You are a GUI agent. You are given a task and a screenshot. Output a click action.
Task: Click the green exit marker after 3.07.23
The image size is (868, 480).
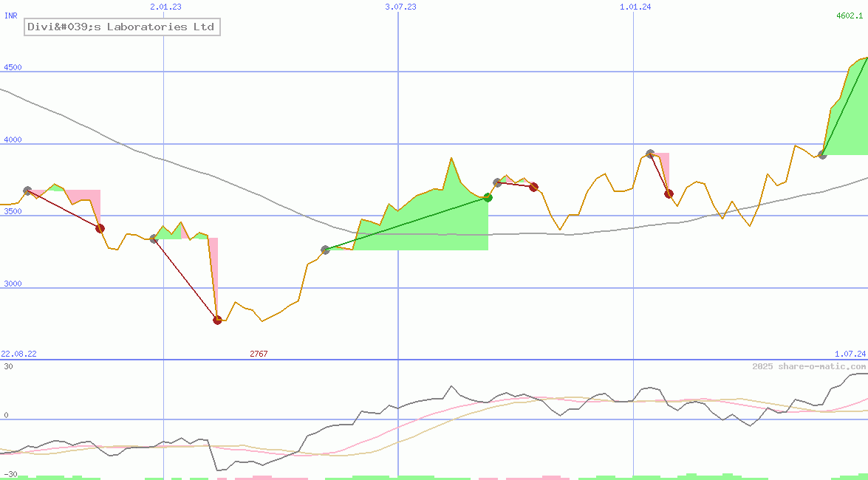pos(488,198)
